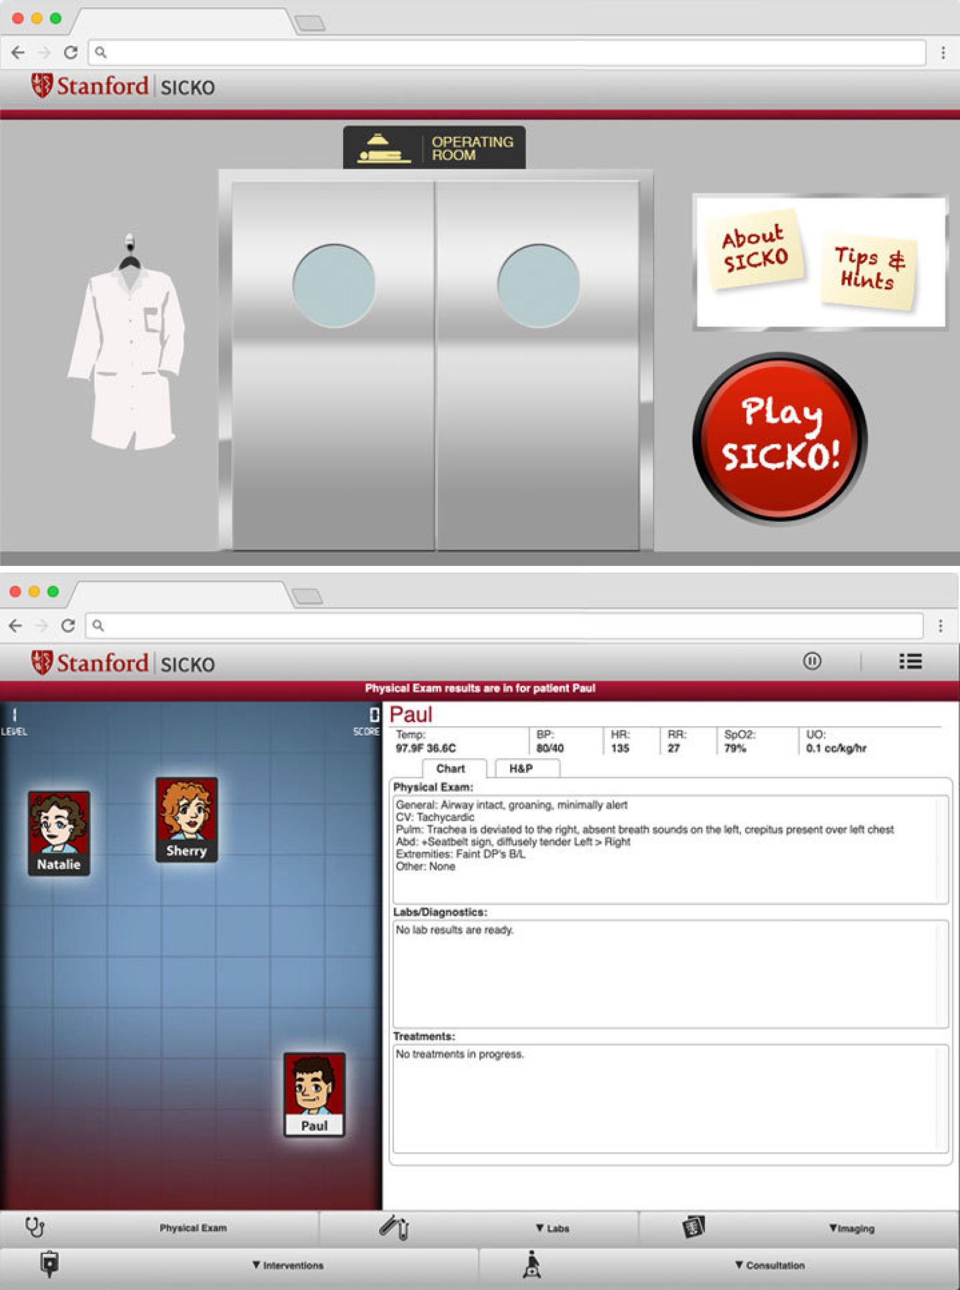
Task: Click 'No treatments in progress.' text
Action: (x=460, y=1054)
